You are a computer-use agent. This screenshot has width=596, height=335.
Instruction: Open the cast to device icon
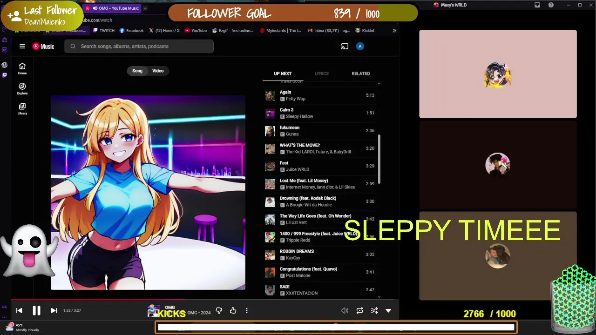click(x=345, y=46)
